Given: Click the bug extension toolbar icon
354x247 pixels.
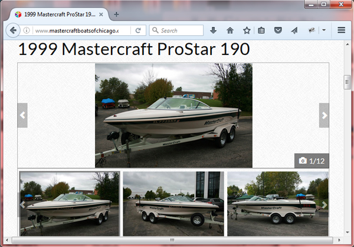Looking at the screenshot, I should coord(312,30).
